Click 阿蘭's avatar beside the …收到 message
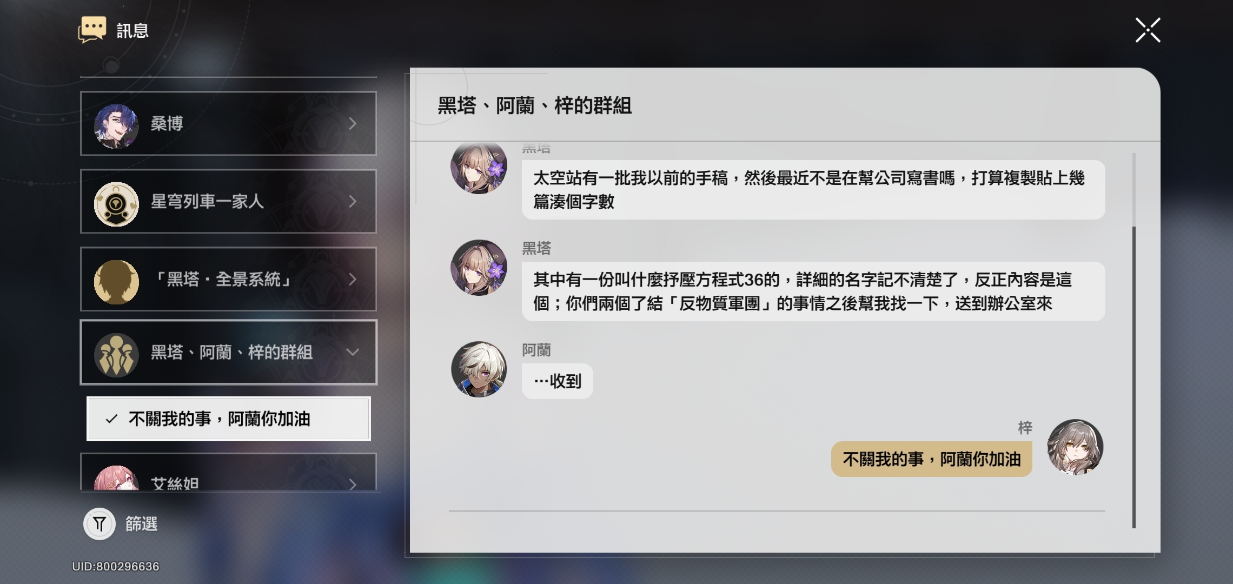 [x=479, y=369]
